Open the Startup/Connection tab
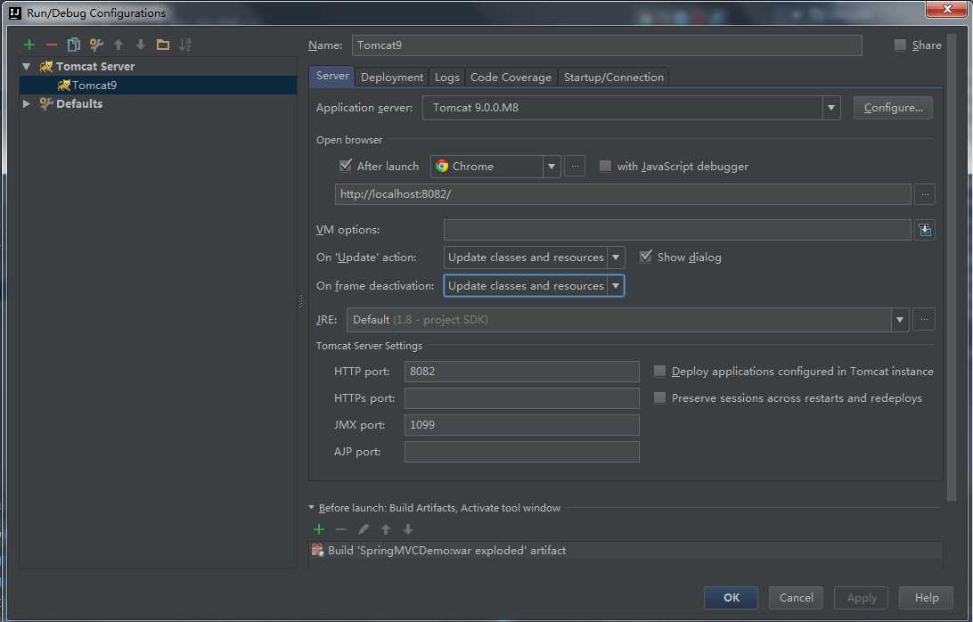The width and height of the screenshot is (973, 622). pos(614,77)
